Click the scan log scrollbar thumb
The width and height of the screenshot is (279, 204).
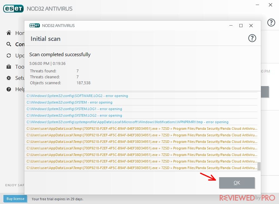[259, 166]
